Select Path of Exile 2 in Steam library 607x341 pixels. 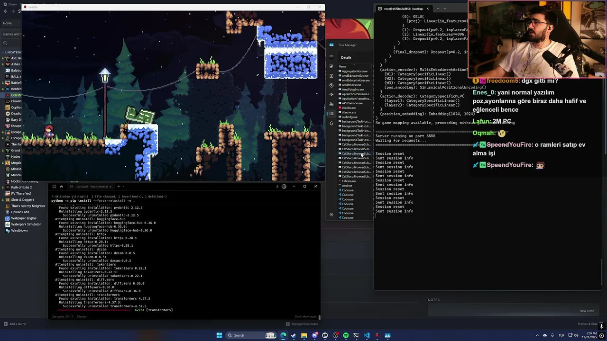21,188
